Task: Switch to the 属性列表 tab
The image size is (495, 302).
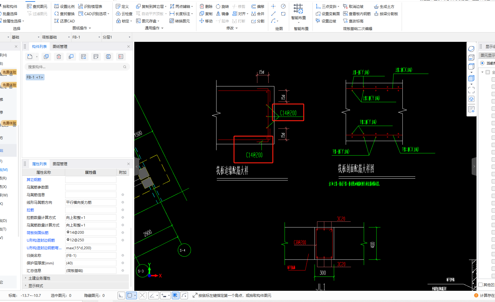Action: point(39,164)
